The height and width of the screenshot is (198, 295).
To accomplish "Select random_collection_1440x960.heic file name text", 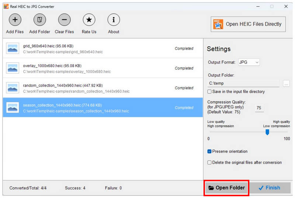I will [x=63, y=86].
